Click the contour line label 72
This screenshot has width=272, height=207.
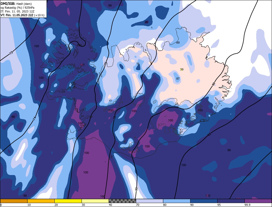[x=11, y=53]
